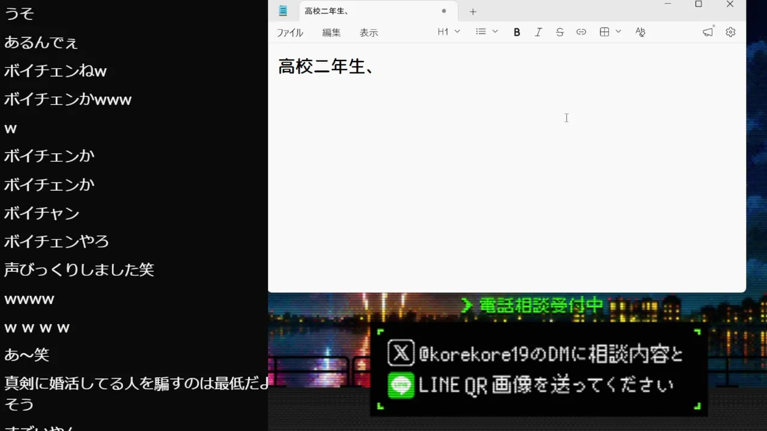Screen dimensions: 767x431
Task: Expand the table options dropdown arrow
Action: point(618,32)
